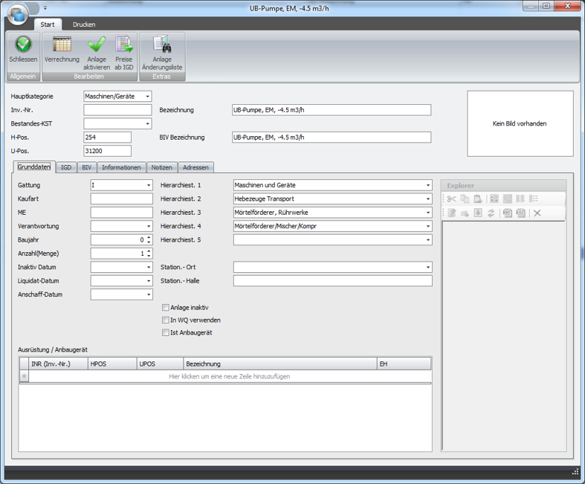Click the application orb button
This screenshot has width=585, height=484.
coord(16,13)
